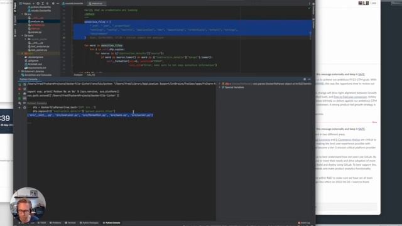The image size is (402, 226).
Task: Click the collapse all icon in Project toolbar
Action: click(48, 4)
